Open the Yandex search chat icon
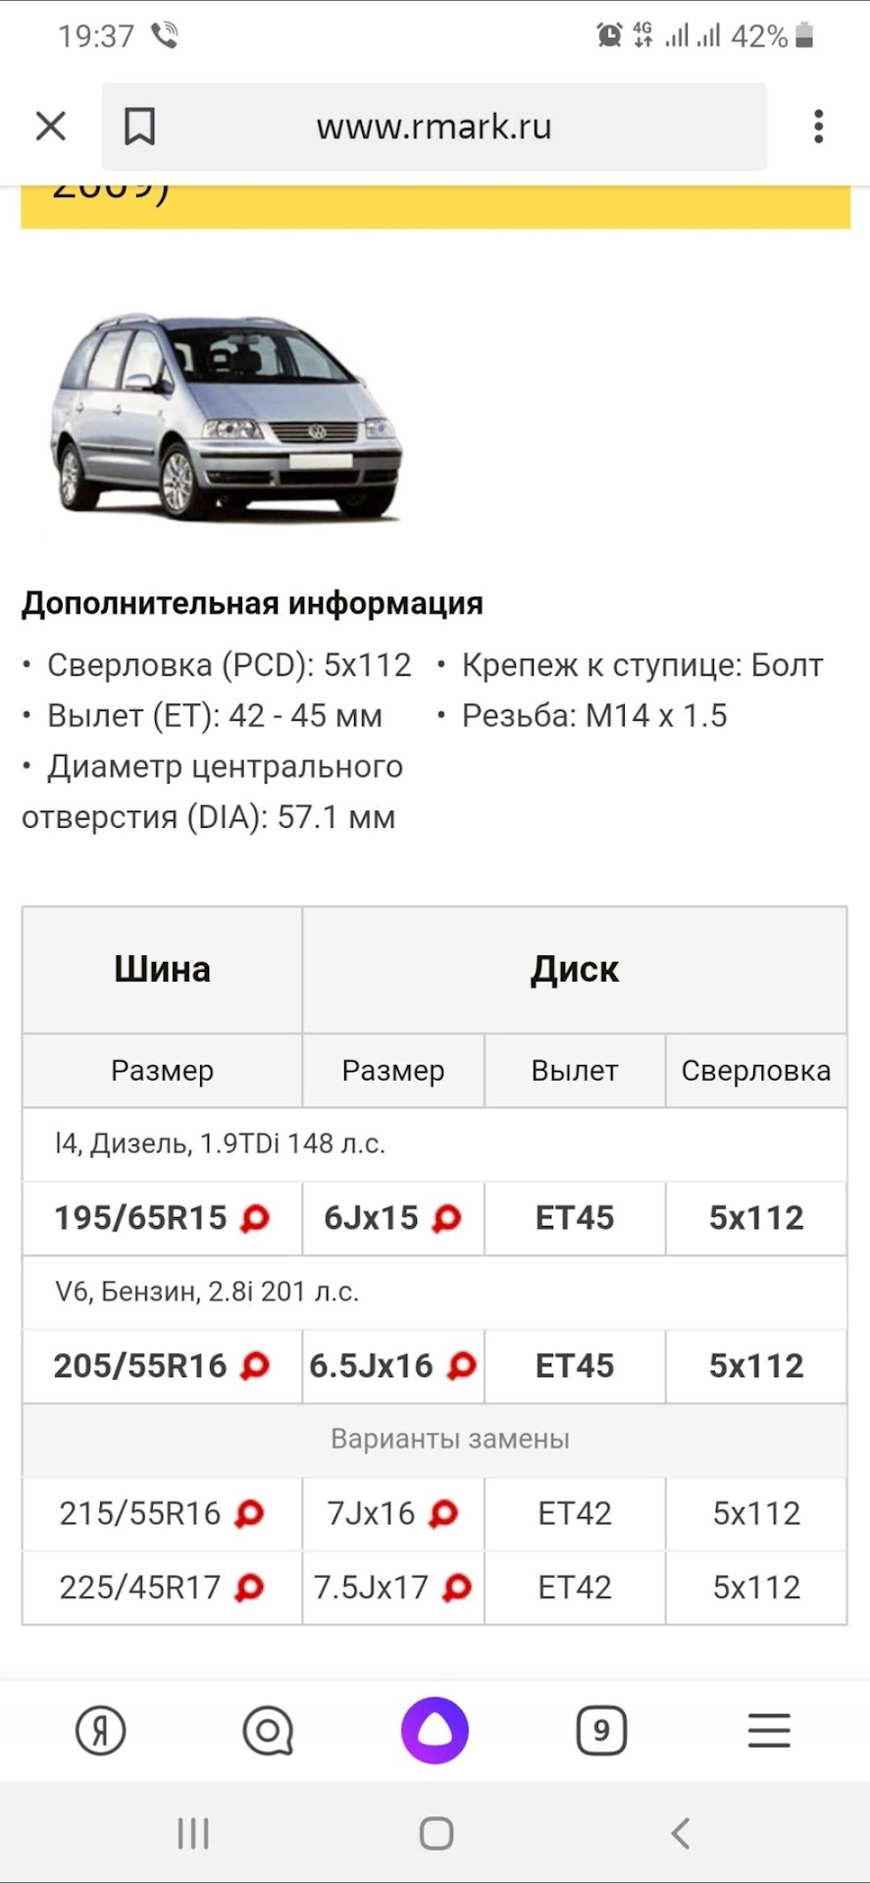 click(268, 1731)
